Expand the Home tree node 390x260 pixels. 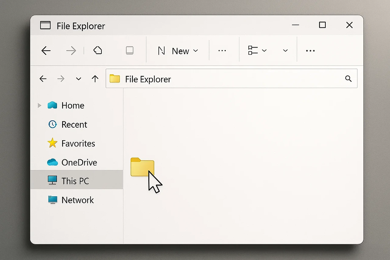[x=39, y=105]
